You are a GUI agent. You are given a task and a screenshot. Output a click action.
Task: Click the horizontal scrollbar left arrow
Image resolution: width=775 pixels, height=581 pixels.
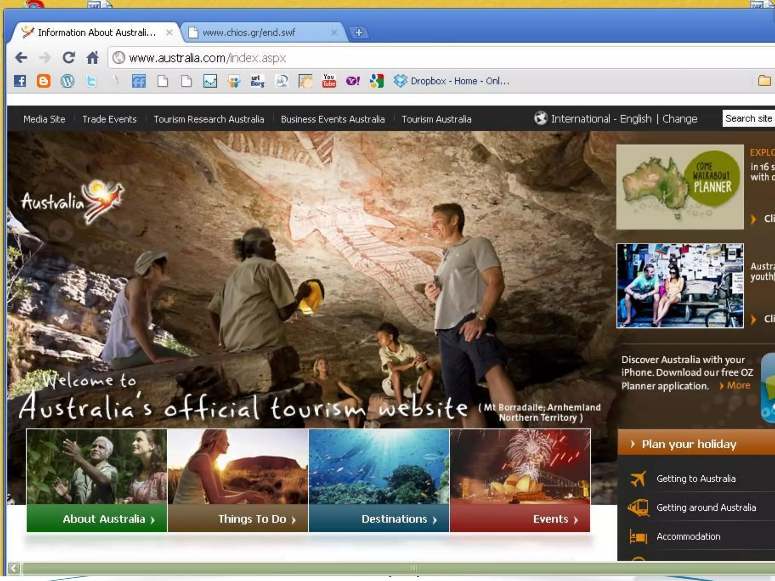14,568
